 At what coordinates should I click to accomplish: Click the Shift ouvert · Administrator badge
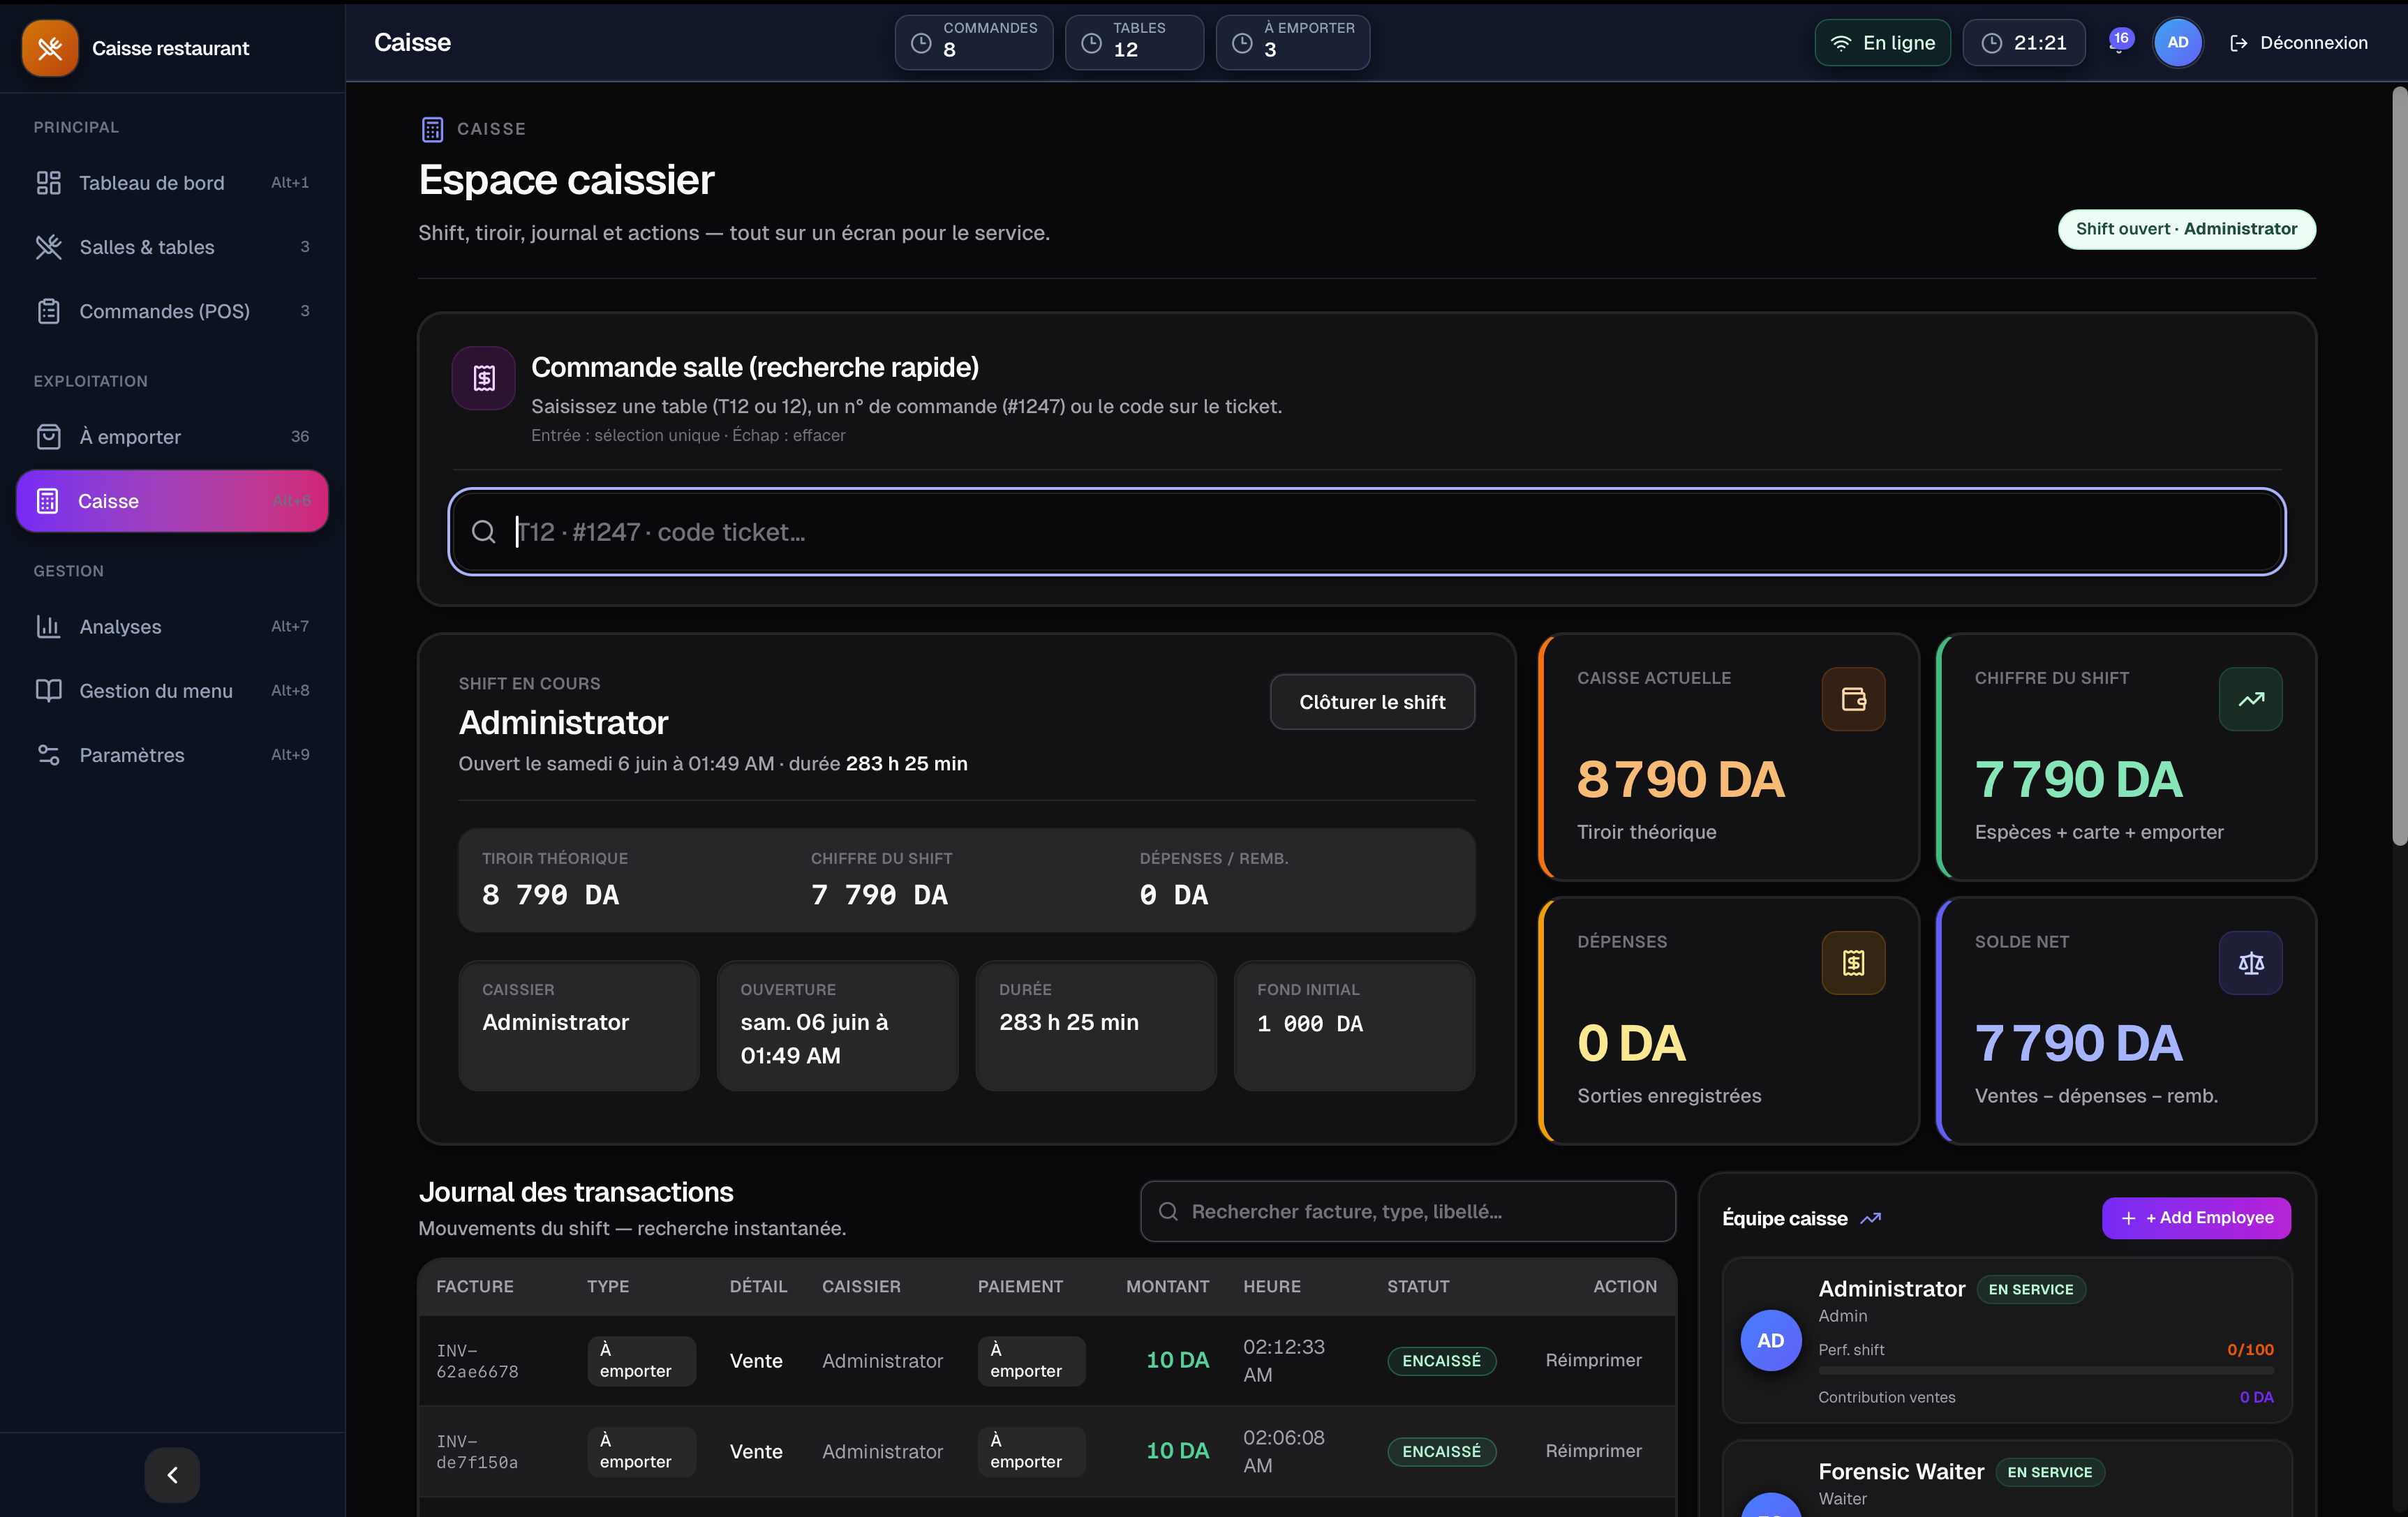click(x=2187, y=229)
